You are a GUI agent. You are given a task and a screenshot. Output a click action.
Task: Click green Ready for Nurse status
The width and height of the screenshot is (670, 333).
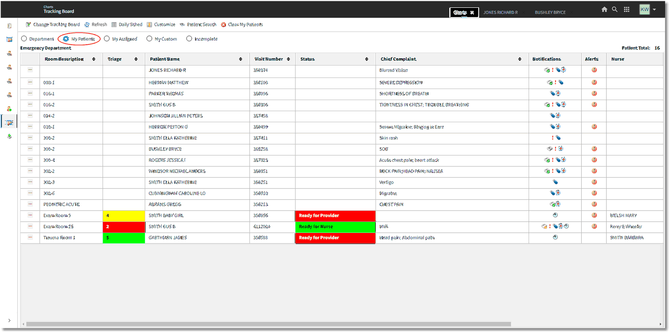tap(335, 226)
